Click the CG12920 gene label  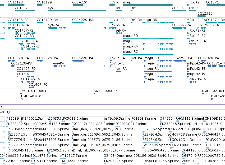(205, 13)
